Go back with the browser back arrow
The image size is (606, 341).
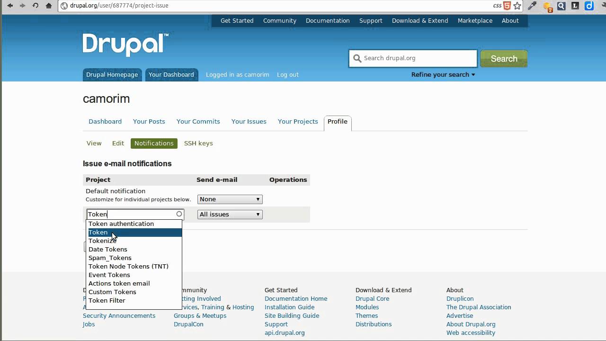click(10, 6)
